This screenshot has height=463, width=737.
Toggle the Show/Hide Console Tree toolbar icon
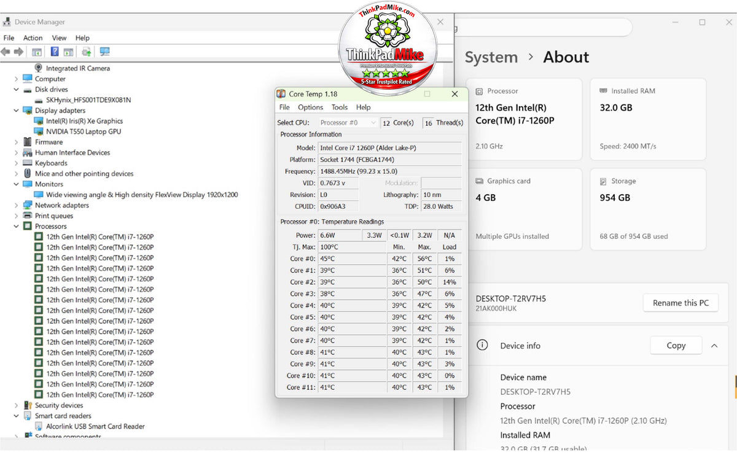37,52
